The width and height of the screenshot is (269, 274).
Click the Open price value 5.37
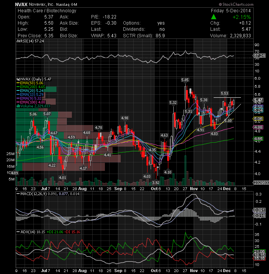point(49,17)
